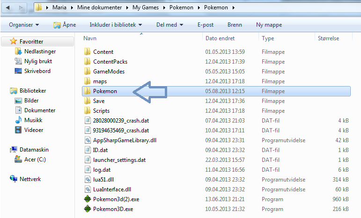This screenshot has height=218, width=361.
Task: Open the Del med dropdown
Action: tap(169, 24)
